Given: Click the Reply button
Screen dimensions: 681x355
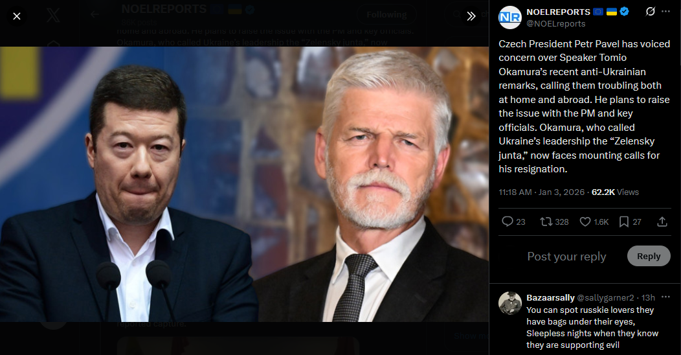Looking at the screenshot, I should click(x=649, y=257).
